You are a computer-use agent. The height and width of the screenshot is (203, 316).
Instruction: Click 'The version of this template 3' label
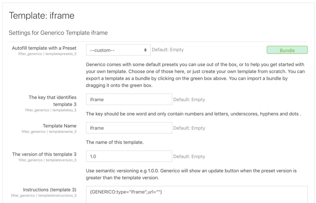coord(44,154)
